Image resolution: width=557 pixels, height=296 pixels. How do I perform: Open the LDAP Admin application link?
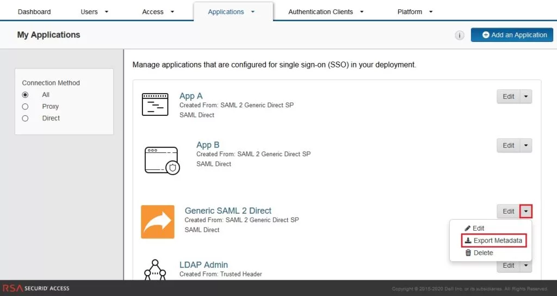[x=203, y=265]
